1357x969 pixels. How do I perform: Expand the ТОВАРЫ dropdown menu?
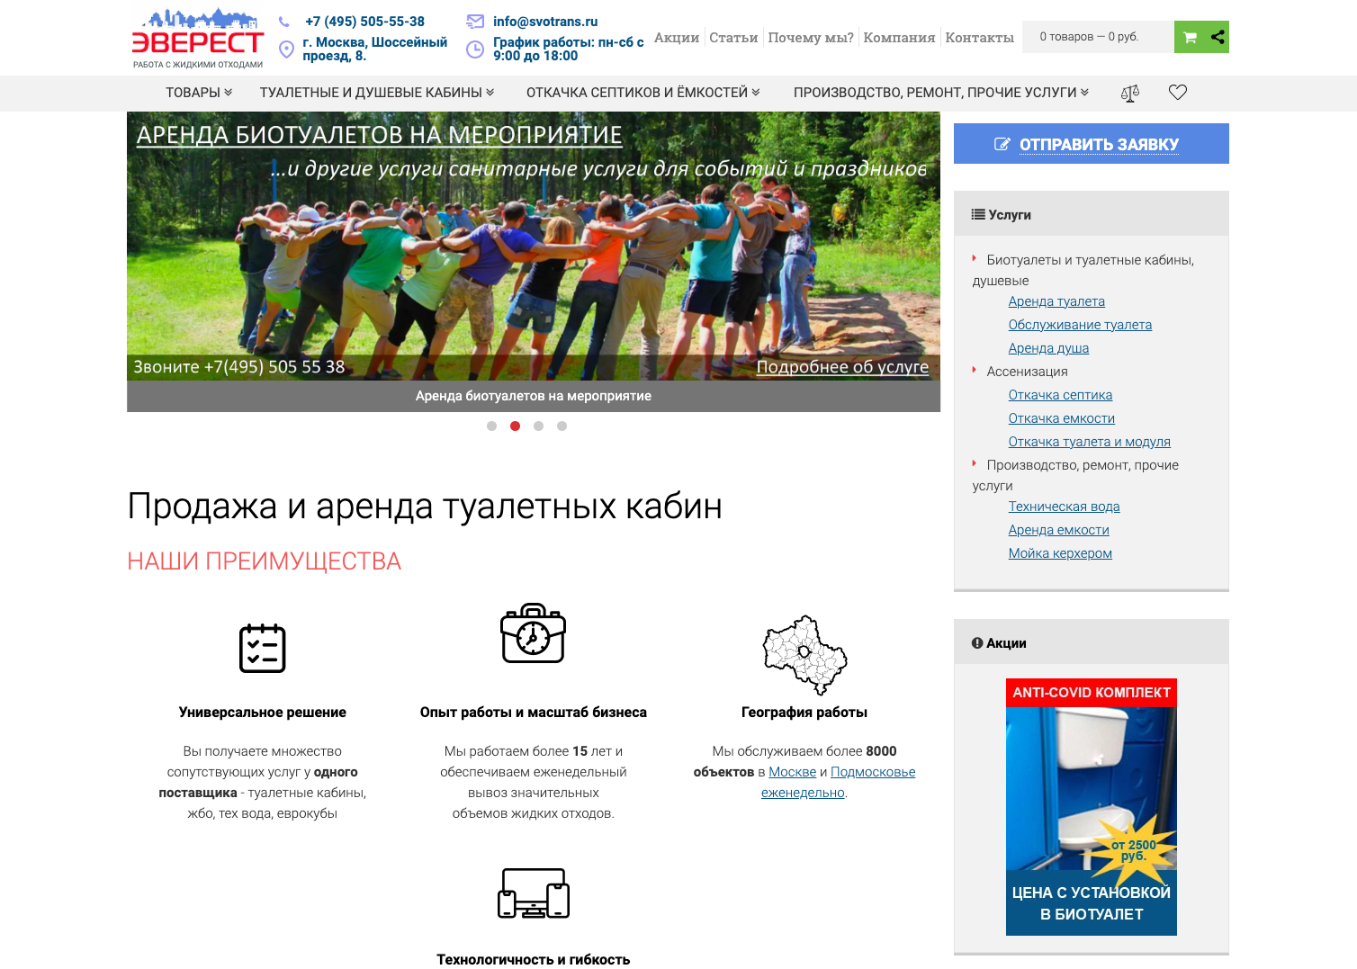[x=198, y=93]
